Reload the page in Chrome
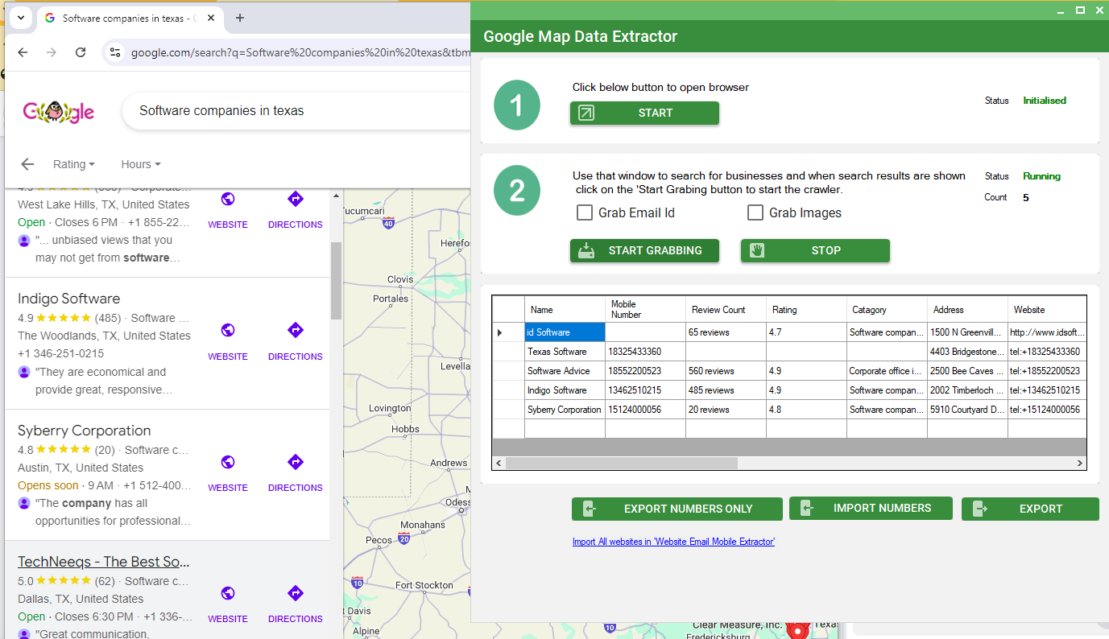1109x639 pixels. click(x=81, y=52)
